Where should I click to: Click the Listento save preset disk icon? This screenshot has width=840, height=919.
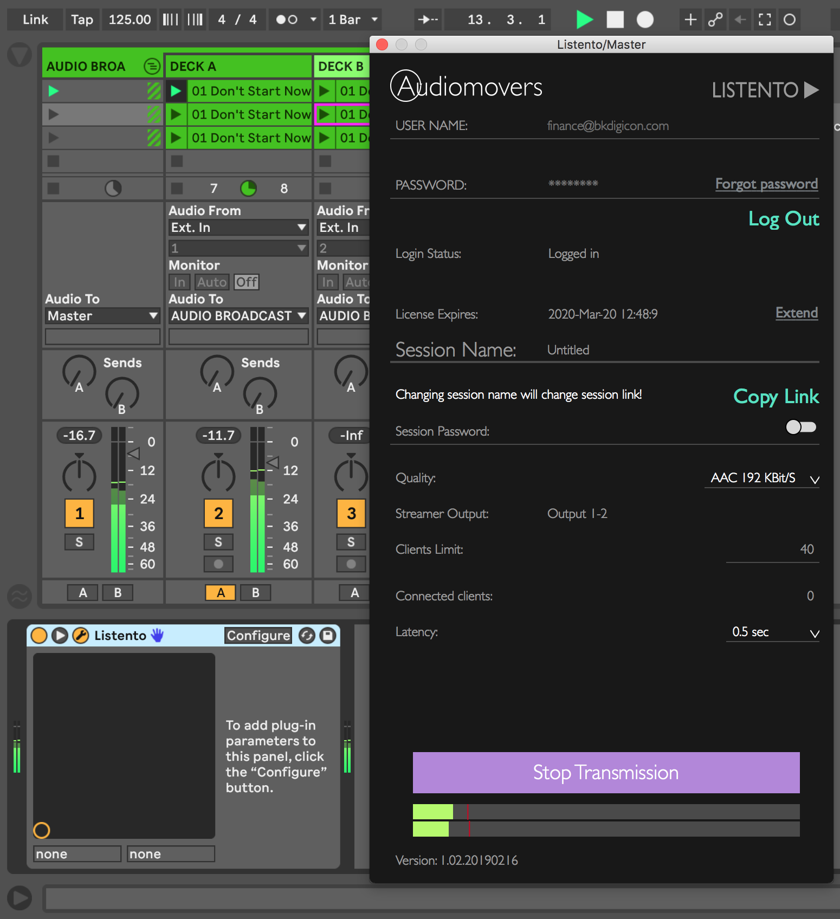(328, 636)
